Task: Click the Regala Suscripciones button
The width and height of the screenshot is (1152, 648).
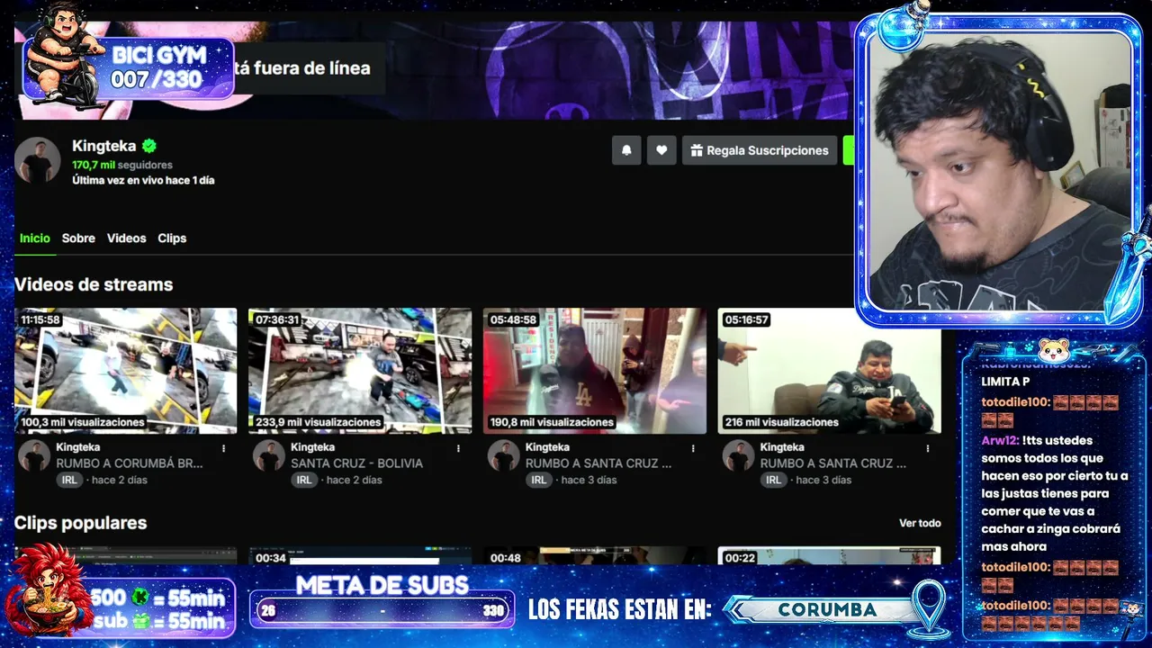Action: (760, 150)
